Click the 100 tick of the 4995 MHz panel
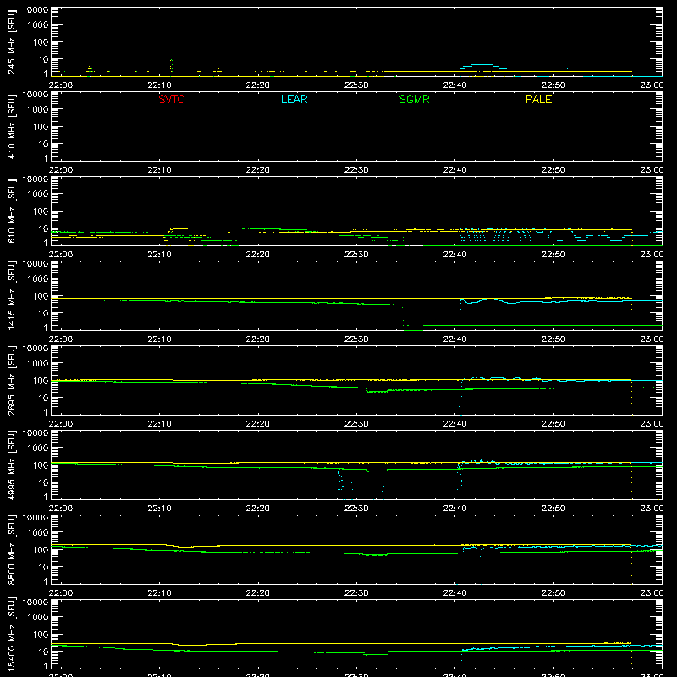Screen dimensions: 677x677 click(41, 465)
